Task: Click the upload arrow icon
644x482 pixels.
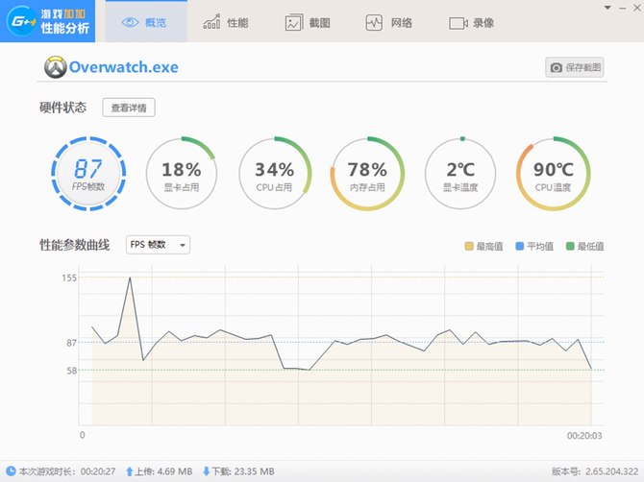Action: click(x=130, y=471)
